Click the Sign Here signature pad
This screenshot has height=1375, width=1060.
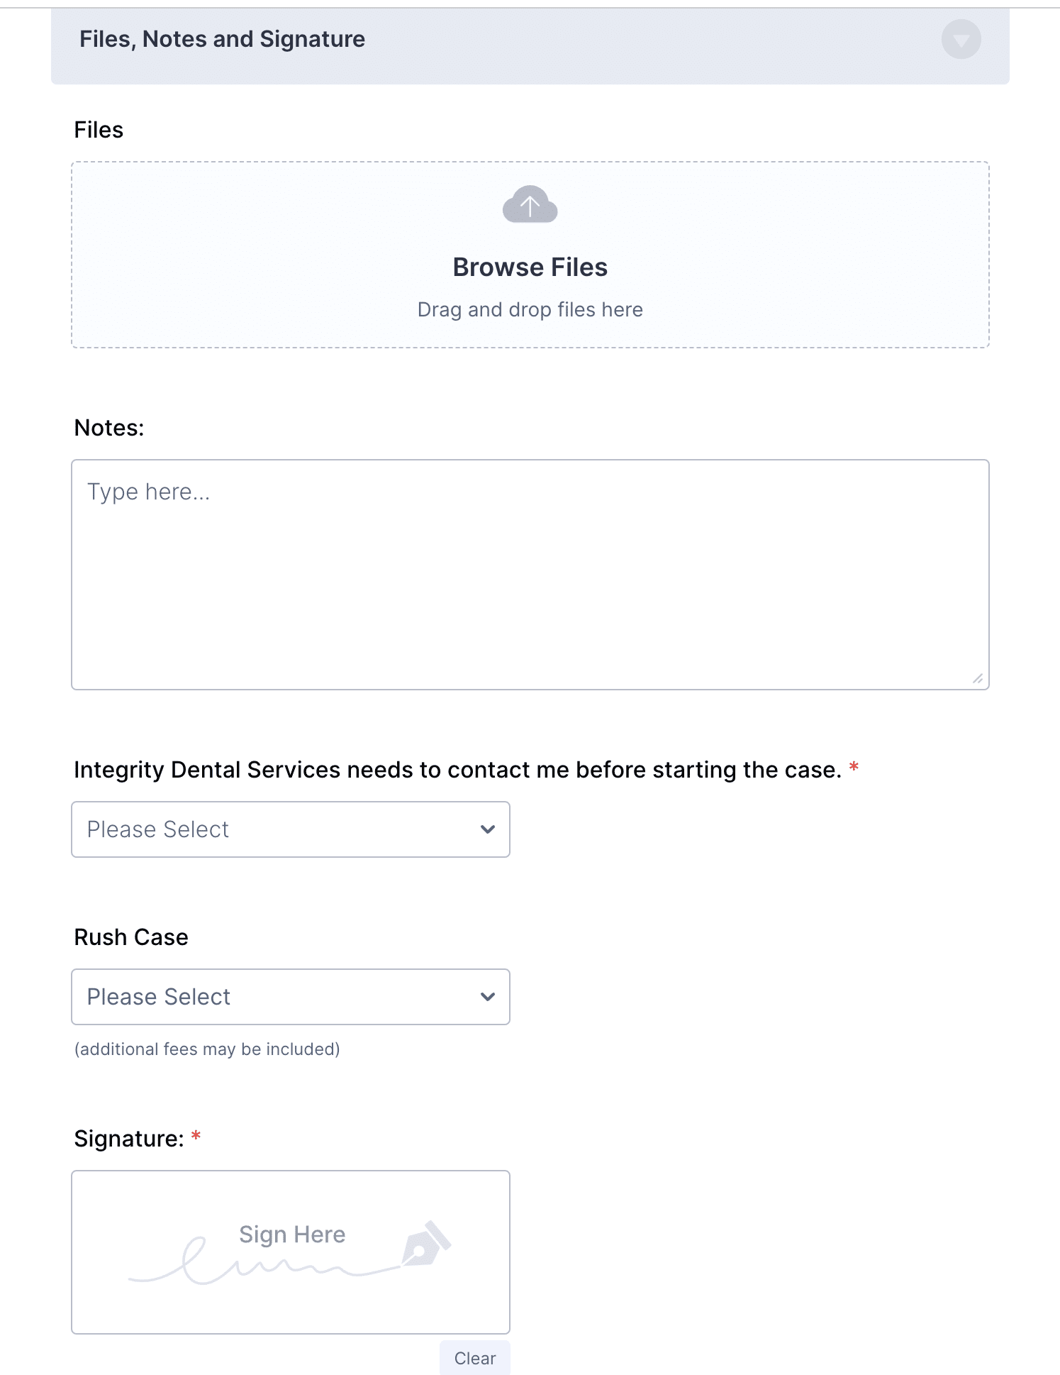291,1252
